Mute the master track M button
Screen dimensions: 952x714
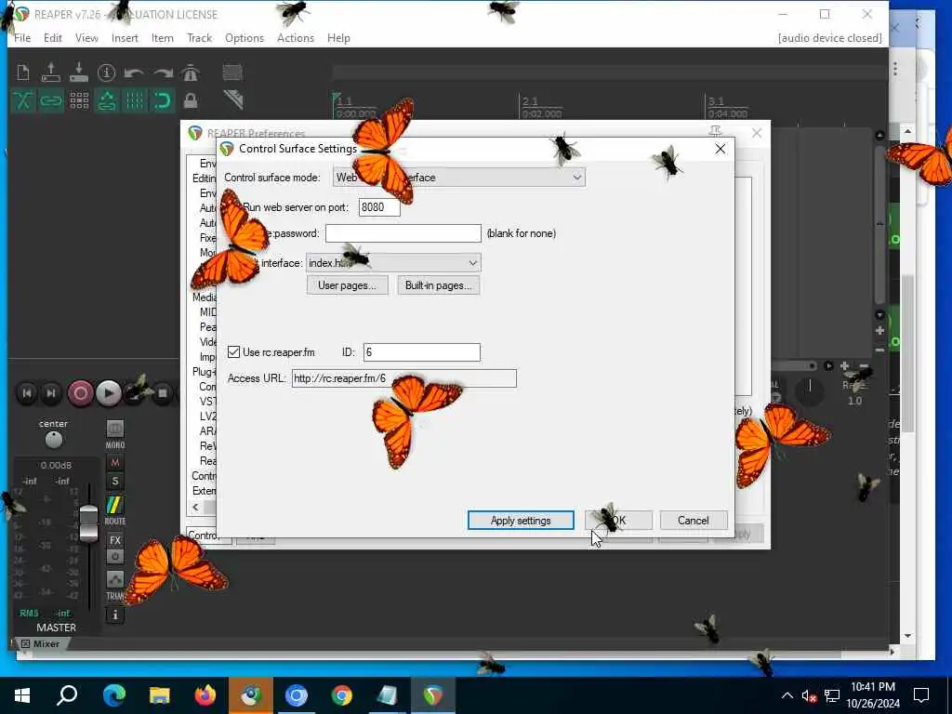[x=114, y=463]
